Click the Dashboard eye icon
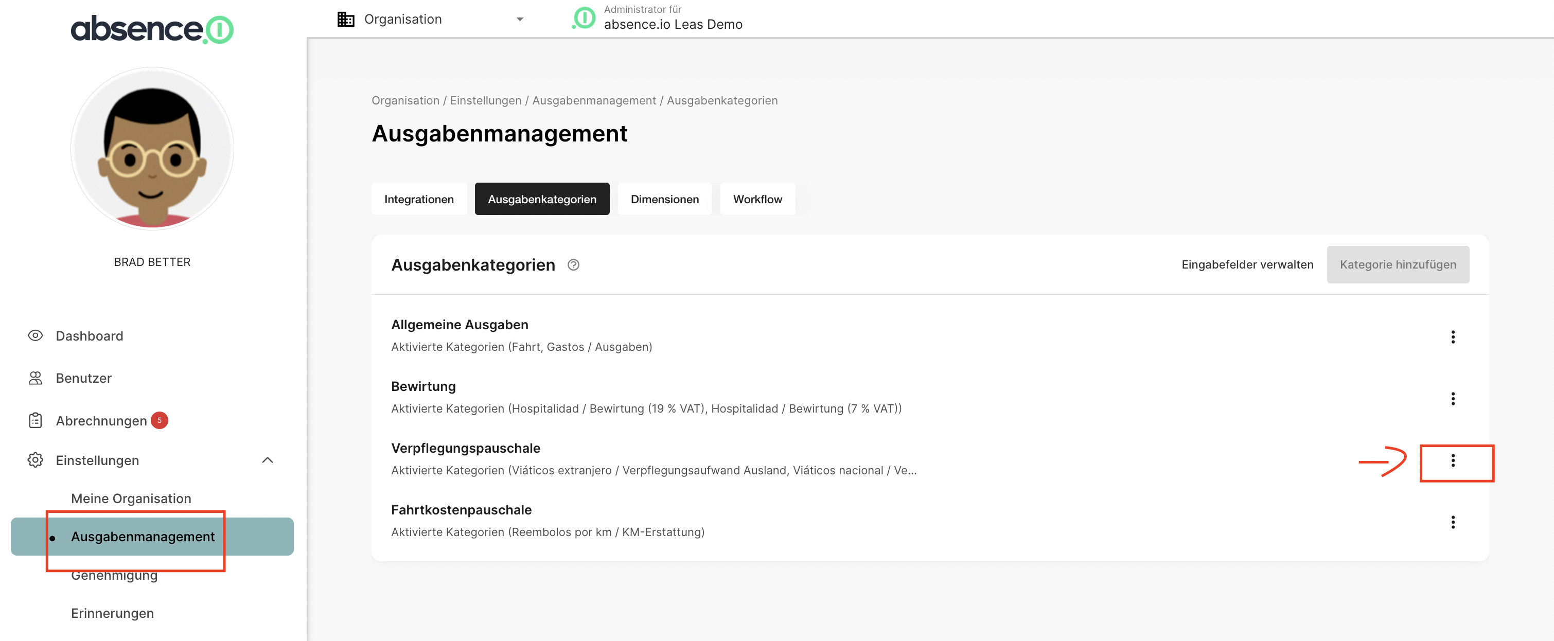This screenshot has width=1554, height=641. [36, 335]
